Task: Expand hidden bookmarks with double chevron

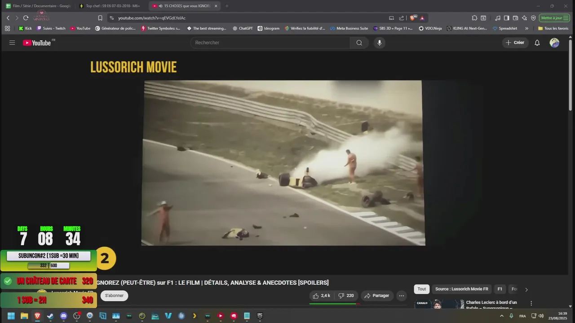Action: (x=526, y=28)
